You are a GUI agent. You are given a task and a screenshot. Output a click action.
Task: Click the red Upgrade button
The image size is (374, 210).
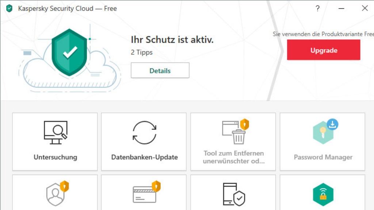pos(323,50)
